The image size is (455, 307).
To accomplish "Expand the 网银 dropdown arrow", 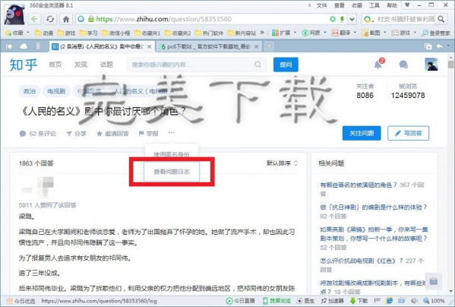I will (325, 33).
